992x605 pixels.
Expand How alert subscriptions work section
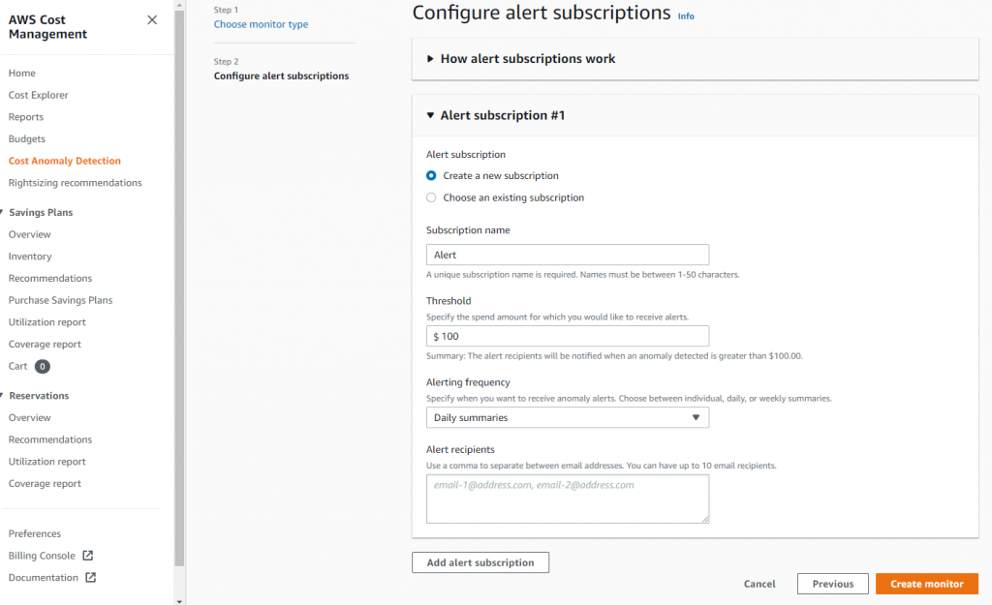click(431, 59)
